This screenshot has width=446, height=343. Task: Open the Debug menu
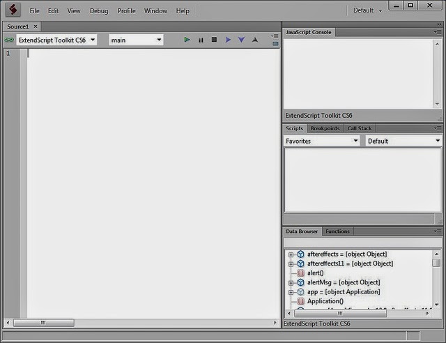(x=99, y=11)
